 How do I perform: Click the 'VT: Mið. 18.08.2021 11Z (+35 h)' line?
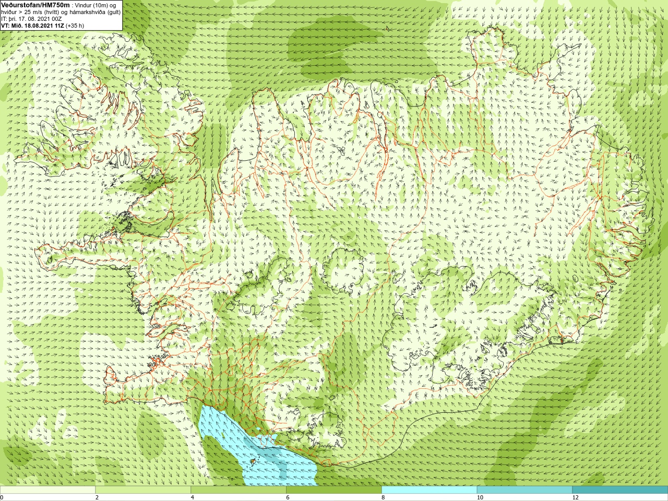pos(42,26)
